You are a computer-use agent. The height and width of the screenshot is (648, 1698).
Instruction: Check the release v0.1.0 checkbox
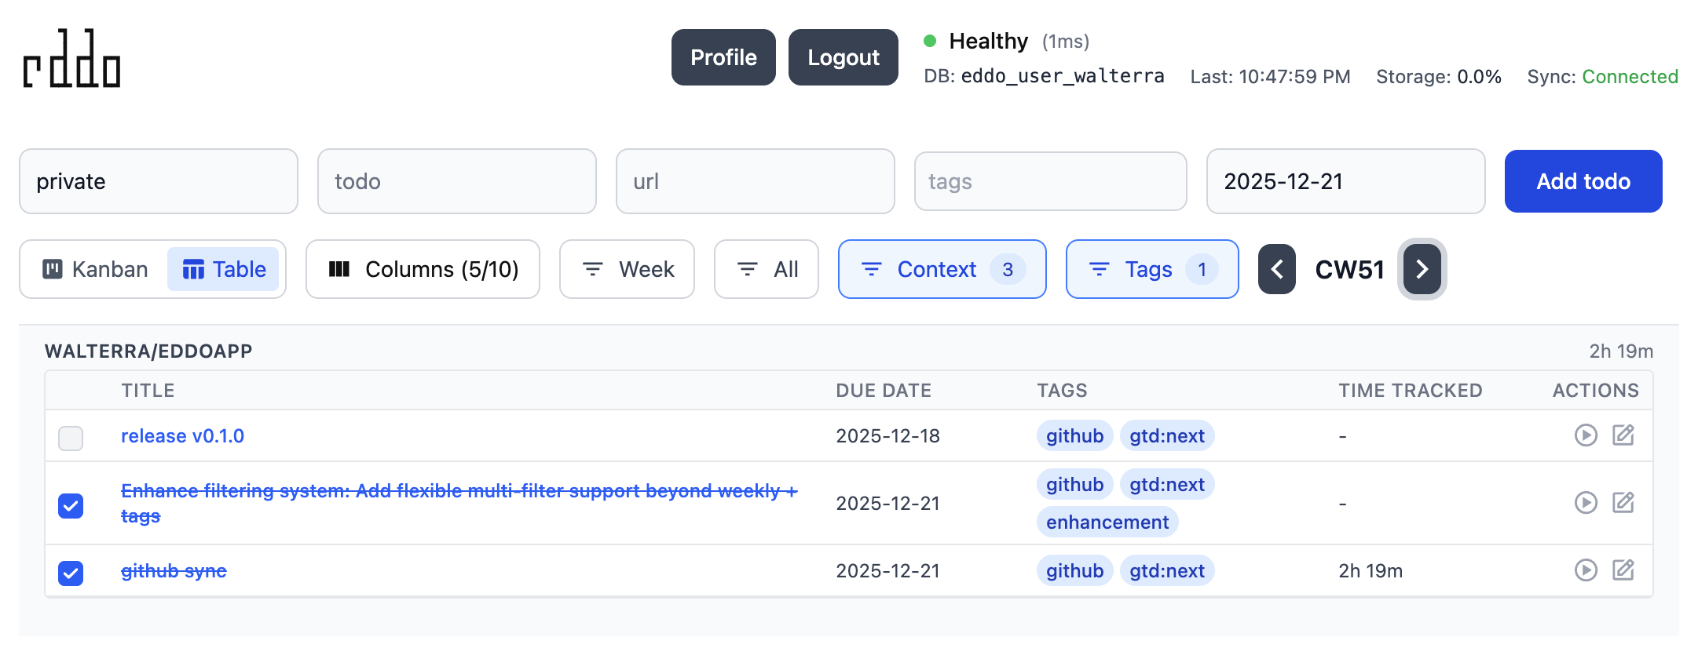click(x=71, y=439)
